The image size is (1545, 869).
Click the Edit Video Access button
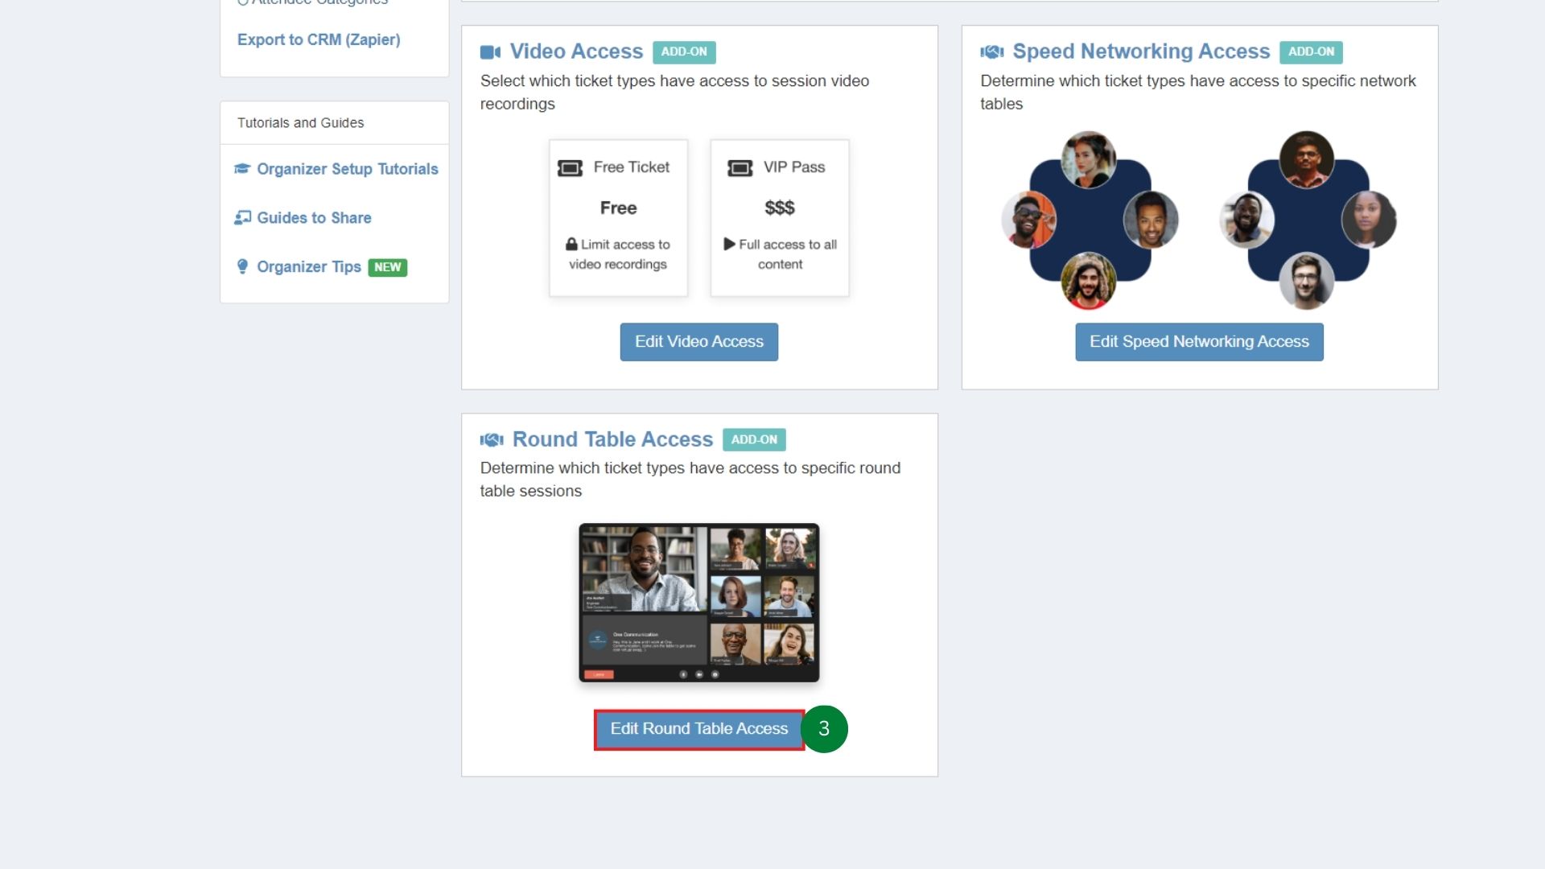699,342
